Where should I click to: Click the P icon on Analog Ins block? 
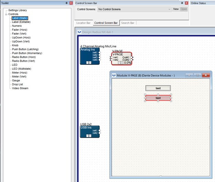pyautogui.click(x=88, y=62)
